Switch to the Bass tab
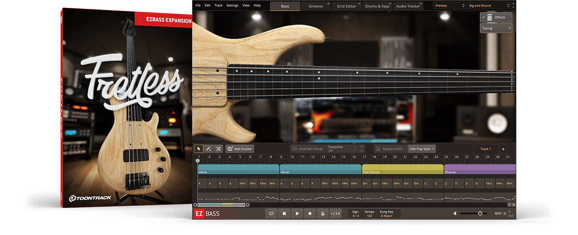This screenshot has height=235, width=578. coord(285,6)
